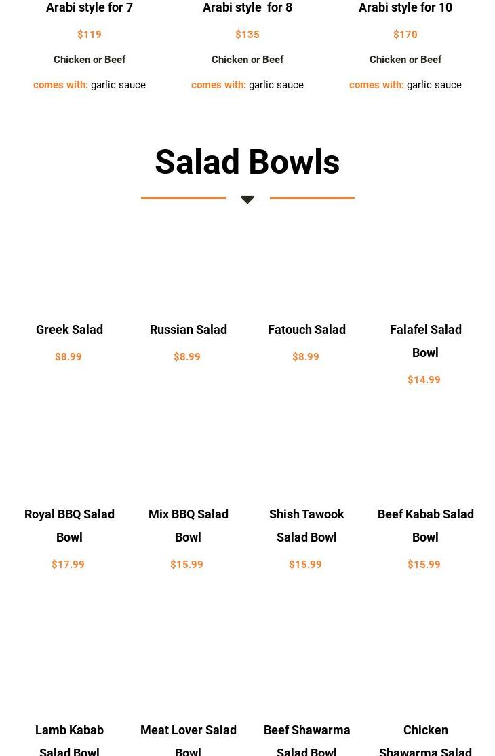
Task: Click the downward triangle under Salad Bowls
Action: click(248, 200)
